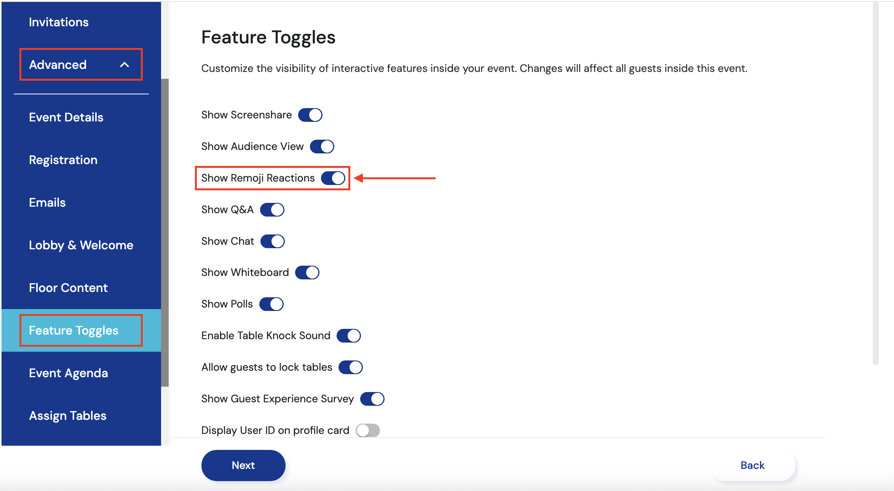Click the Next button

click(243, 465)
